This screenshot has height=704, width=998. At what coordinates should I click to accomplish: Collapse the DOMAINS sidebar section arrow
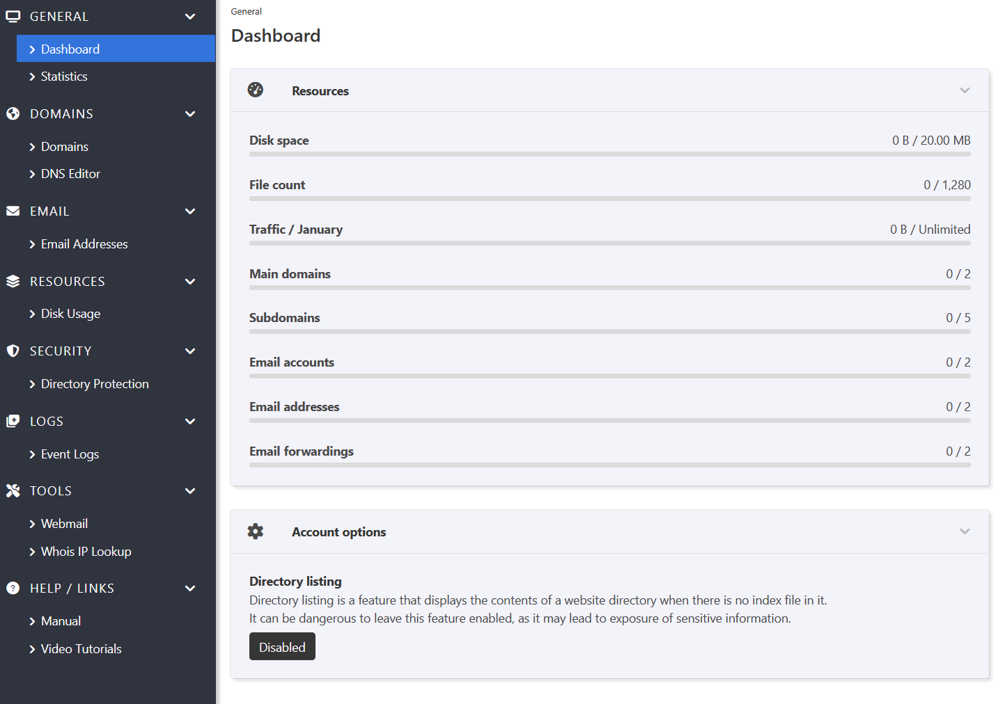(x=190, y=113)
